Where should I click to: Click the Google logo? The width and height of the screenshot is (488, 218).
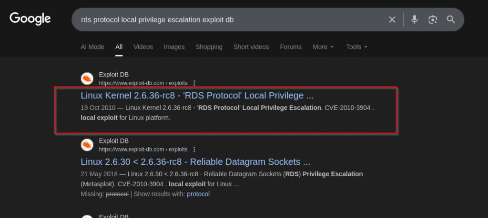coord(30,19)
